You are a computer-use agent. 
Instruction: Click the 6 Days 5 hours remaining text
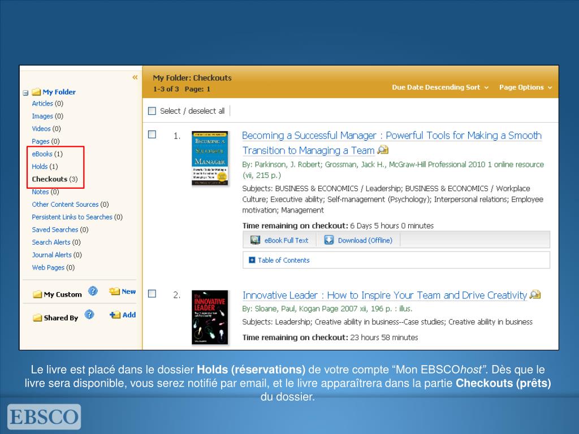392,225
